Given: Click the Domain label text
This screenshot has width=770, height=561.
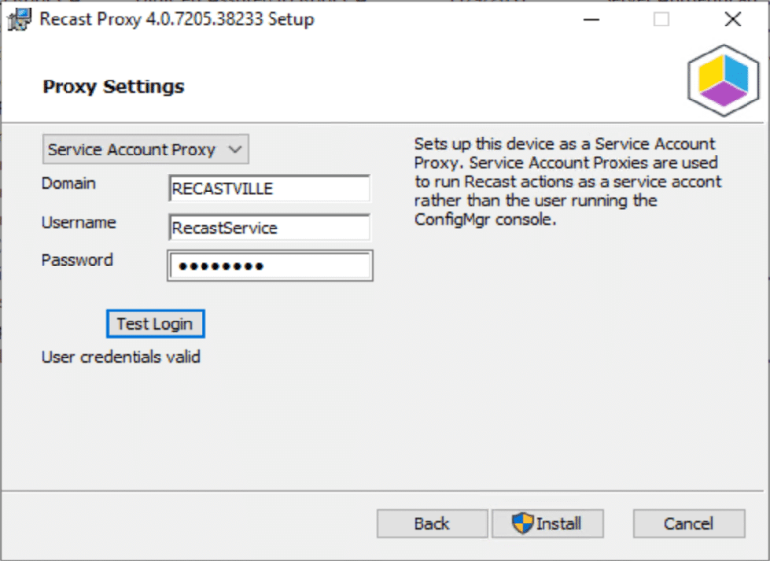Looking at the screenshot, I should coord(68,183).
